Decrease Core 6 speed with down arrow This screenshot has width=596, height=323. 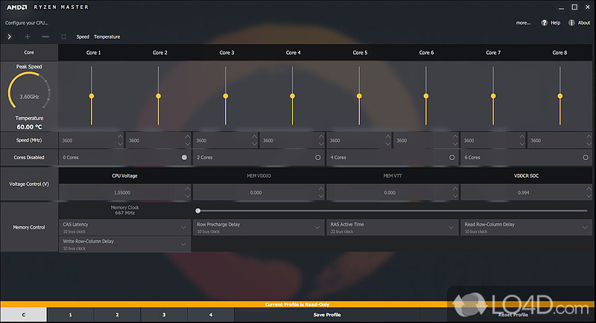(x=455, y=144)
